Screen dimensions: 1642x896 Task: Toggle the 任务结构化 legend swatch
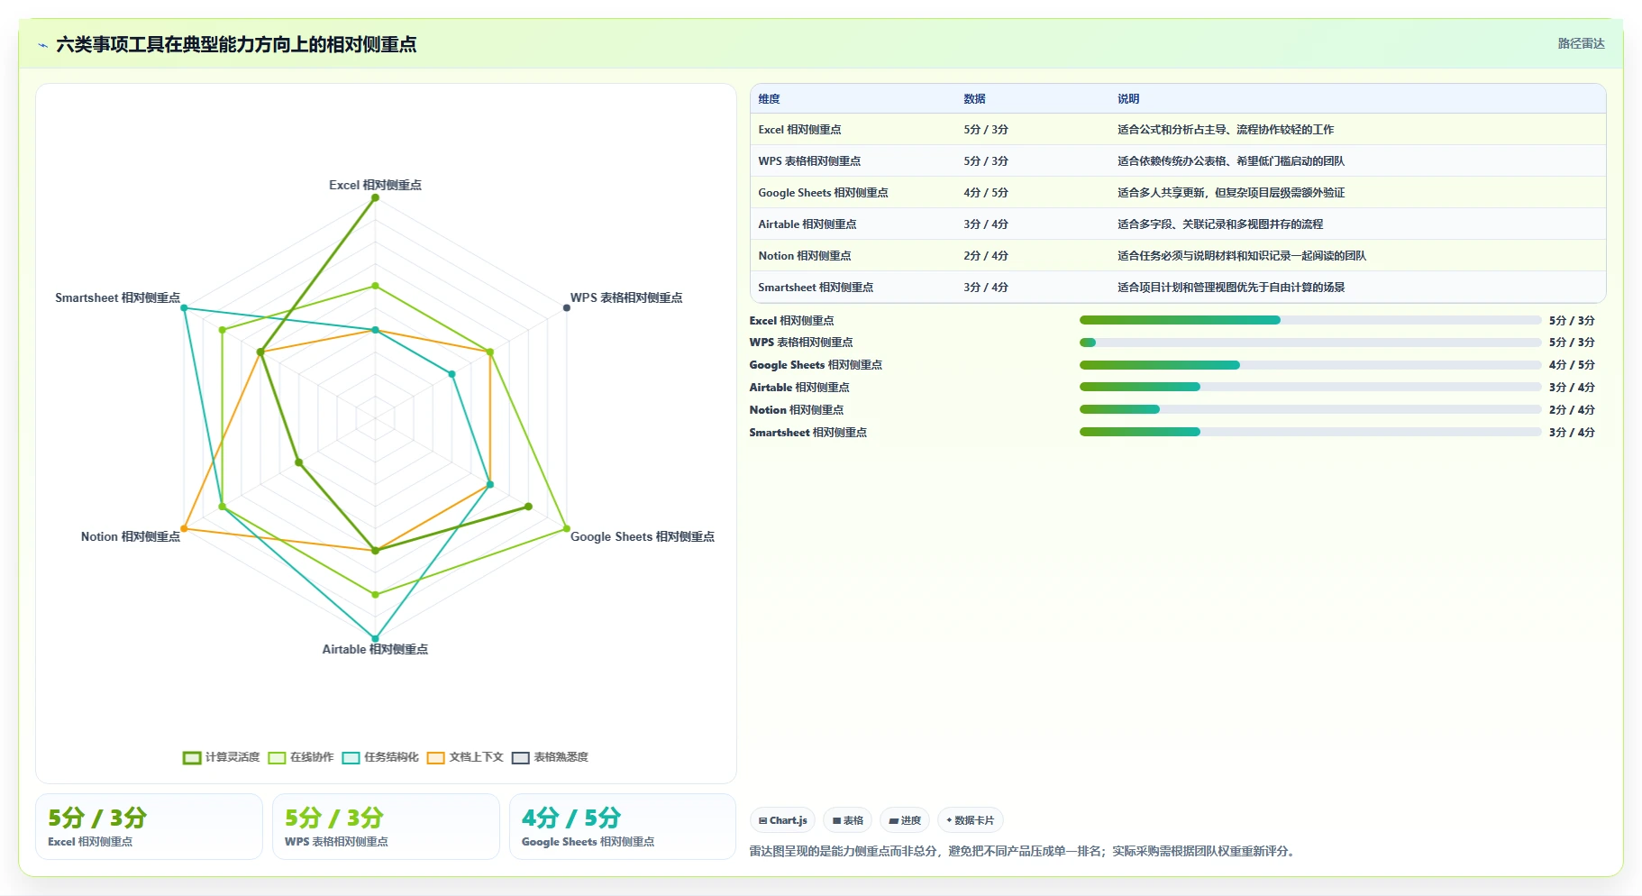pyautogui.click(x=351, y=757)
